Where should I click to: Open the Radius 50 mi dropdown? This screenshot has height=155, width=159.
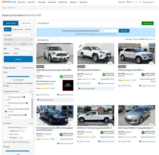tap(23, 53)
